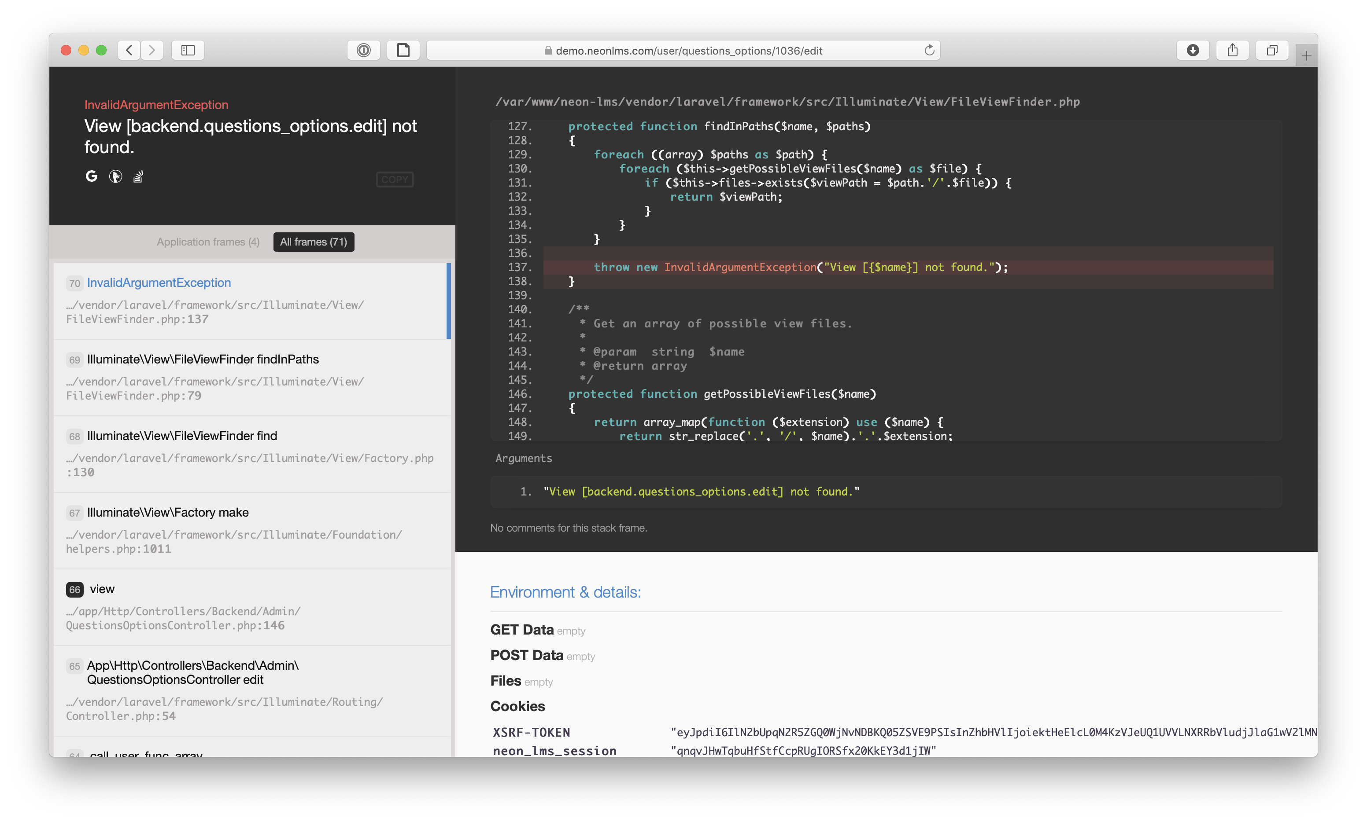The height and width of the screenshot is (822, 1367).
Task: Select frame 70 InvalidArgumentException
Action: tap(252, 301)
